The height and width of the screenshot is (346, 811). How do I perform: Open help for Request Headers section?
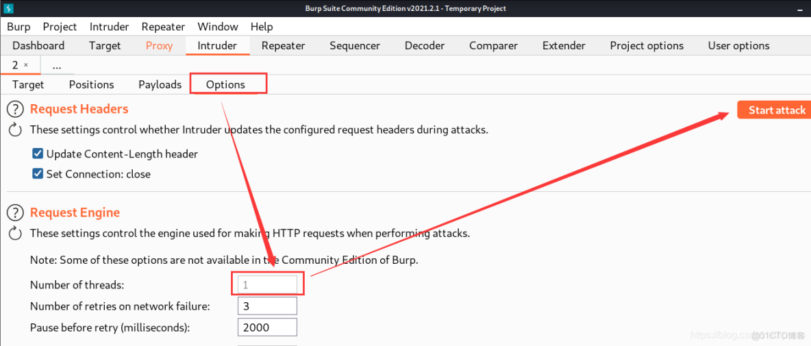[x=16, y=109]
